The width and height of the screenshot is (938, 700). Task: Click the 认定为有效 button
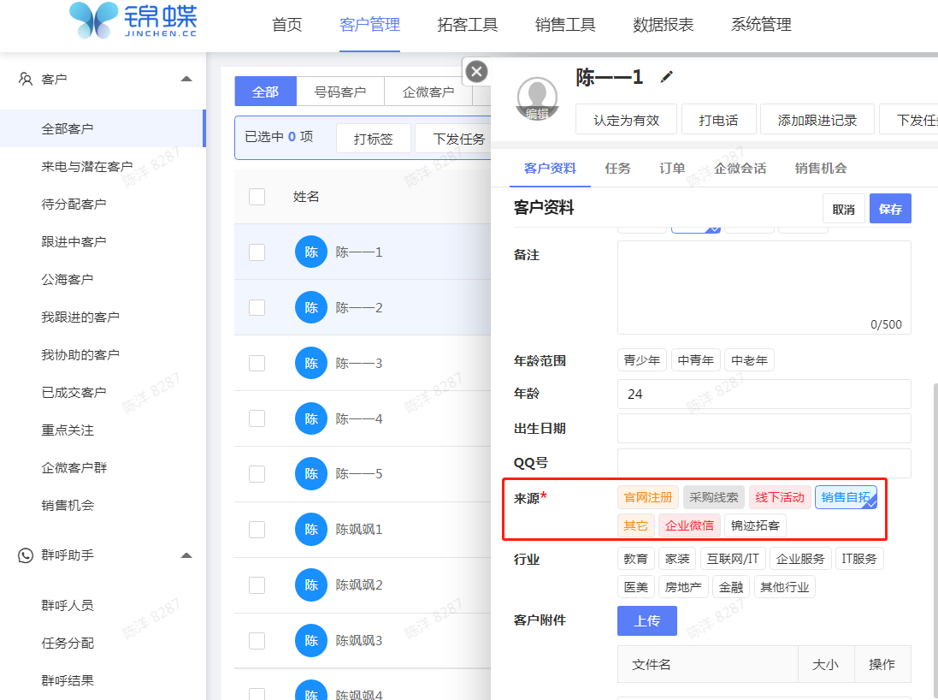pos(626,120)
